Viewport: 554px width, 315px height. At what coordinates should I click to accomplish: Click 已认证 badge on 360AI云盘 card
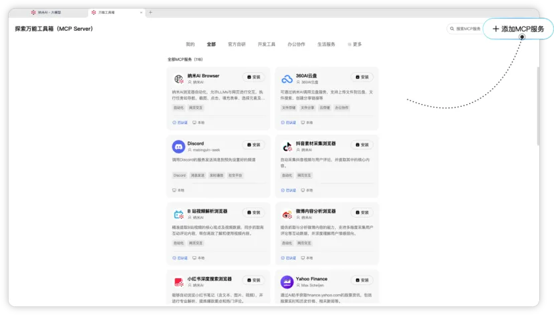(x=288, y=122)
